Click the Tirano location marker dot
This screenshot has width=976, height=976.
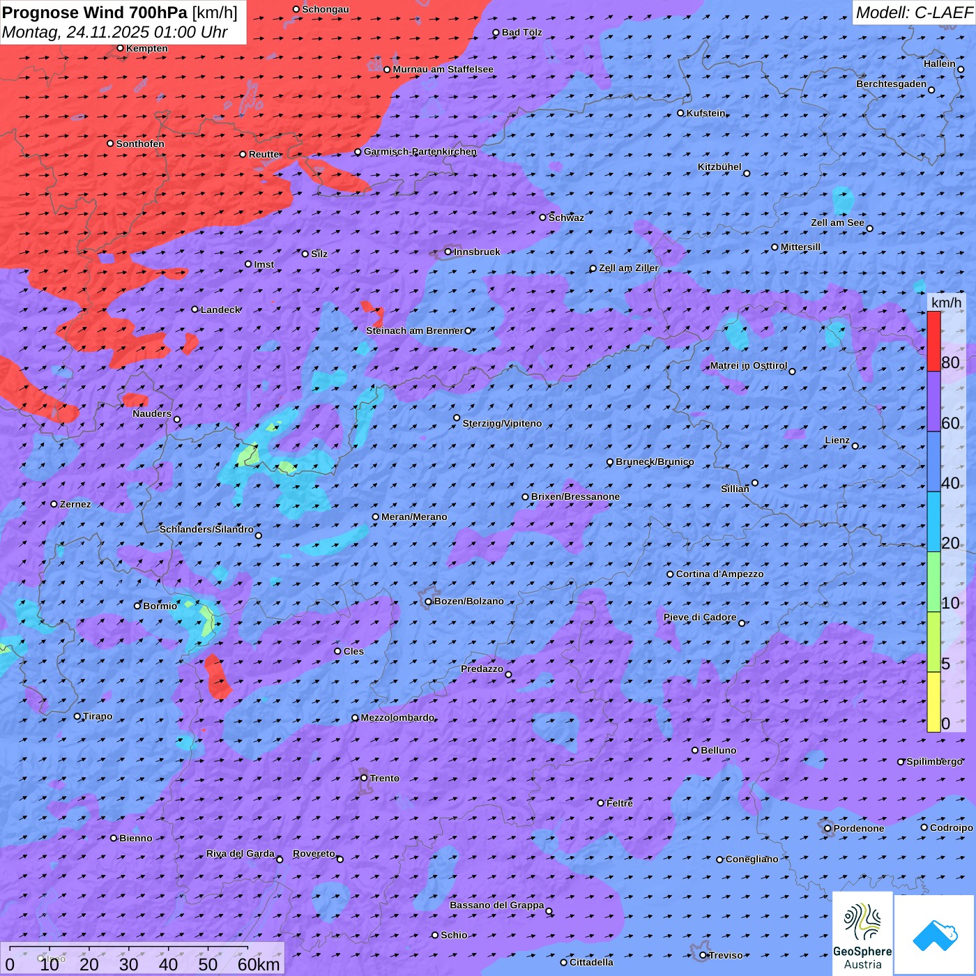[77, 716]
